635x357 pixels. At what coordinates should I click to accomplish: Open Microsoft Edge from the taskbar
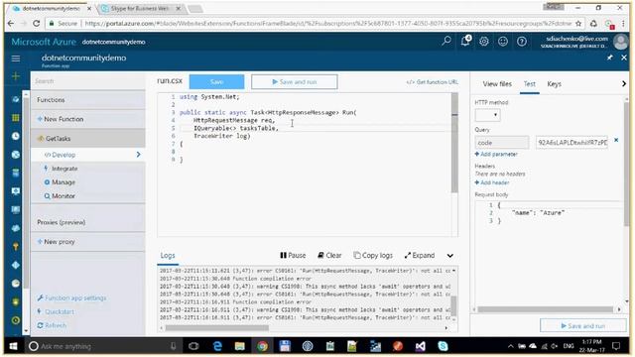(x=217, y=346)
